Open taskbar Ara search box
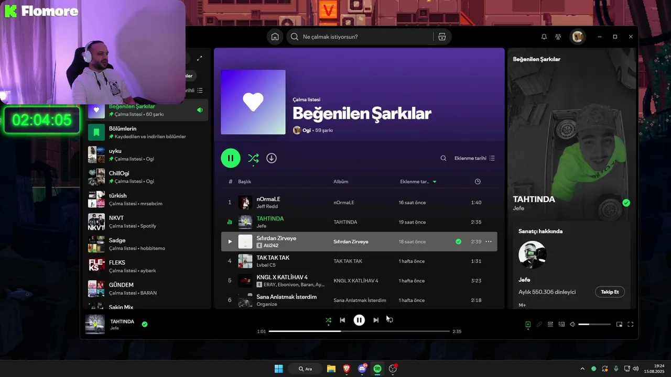The image size is (671, 377). (306, 369)
